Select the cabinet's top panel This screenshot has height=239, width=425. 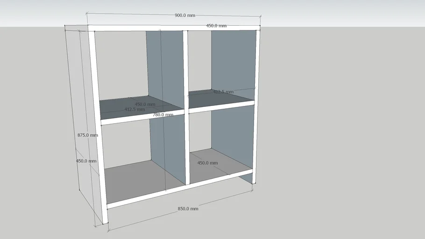pos(173,28)
